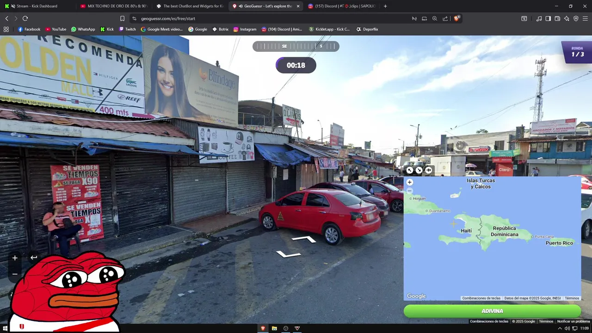Expand the system tray hidden icons chevron
Screen dimensions: 592x333
pyautogui.click(x=560, y=328)
